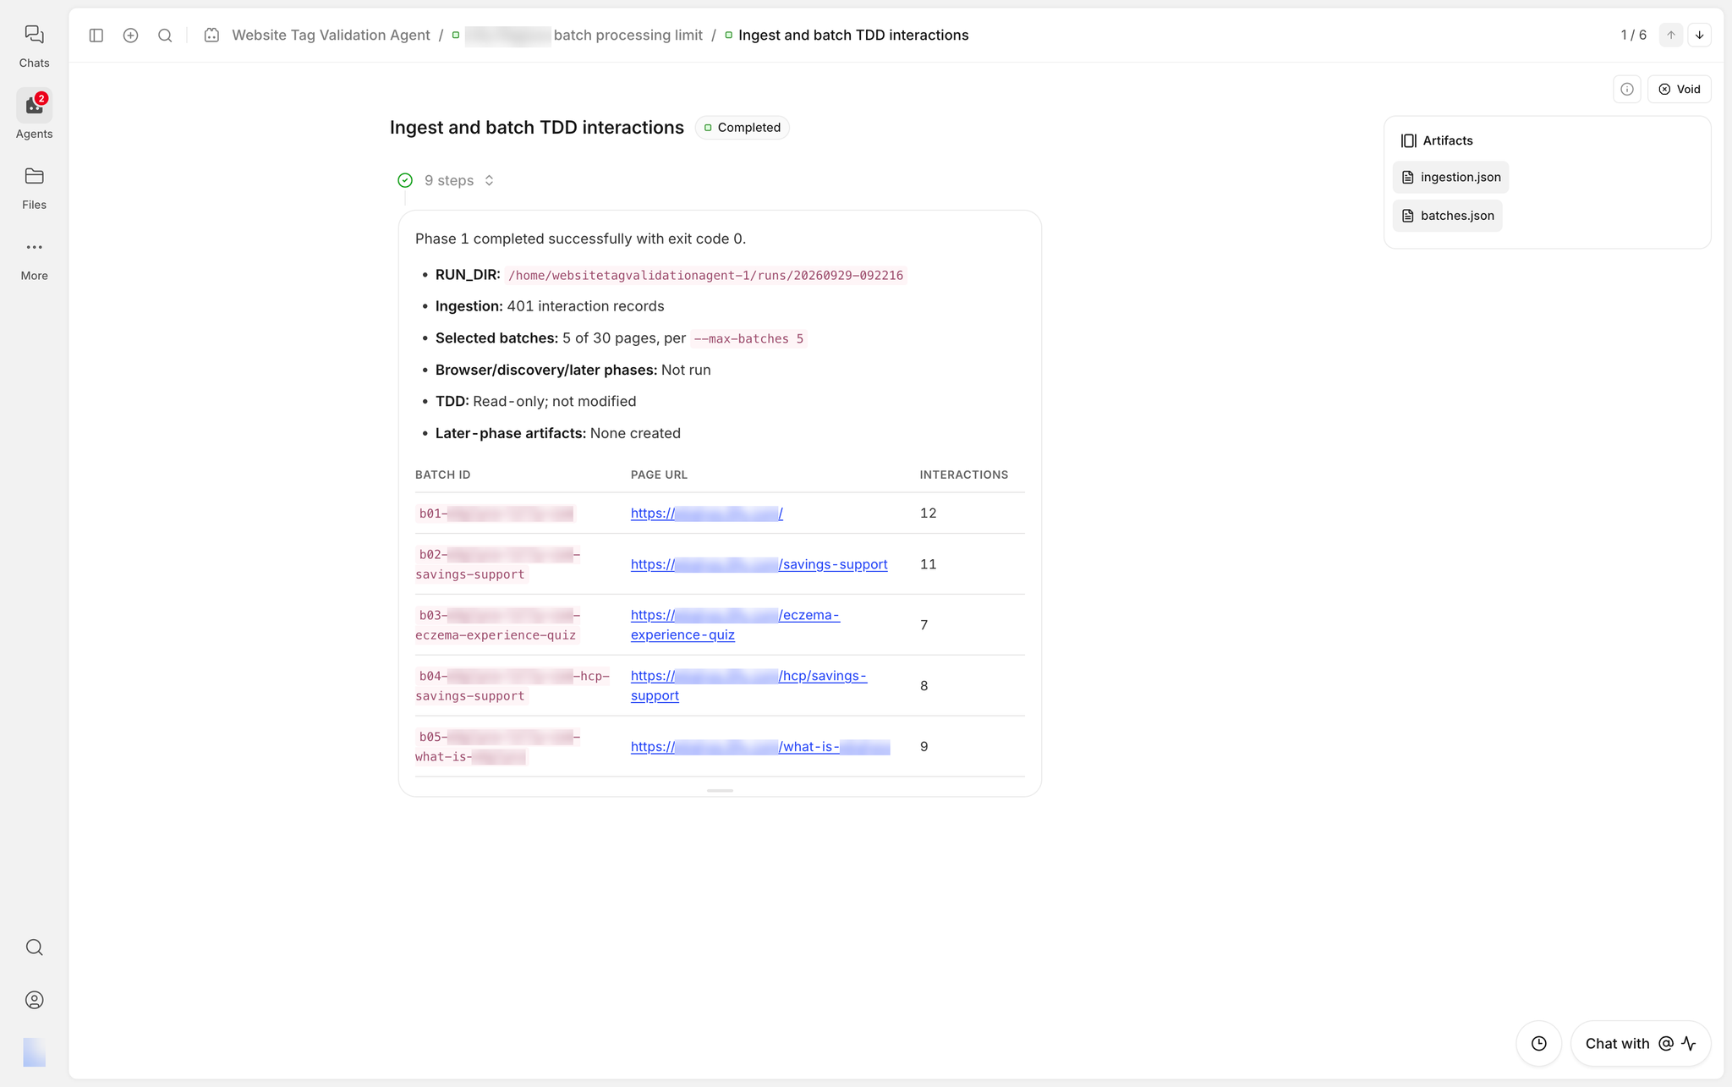
Task: Click the interactions value 12
Action: [x=928, y=513]
